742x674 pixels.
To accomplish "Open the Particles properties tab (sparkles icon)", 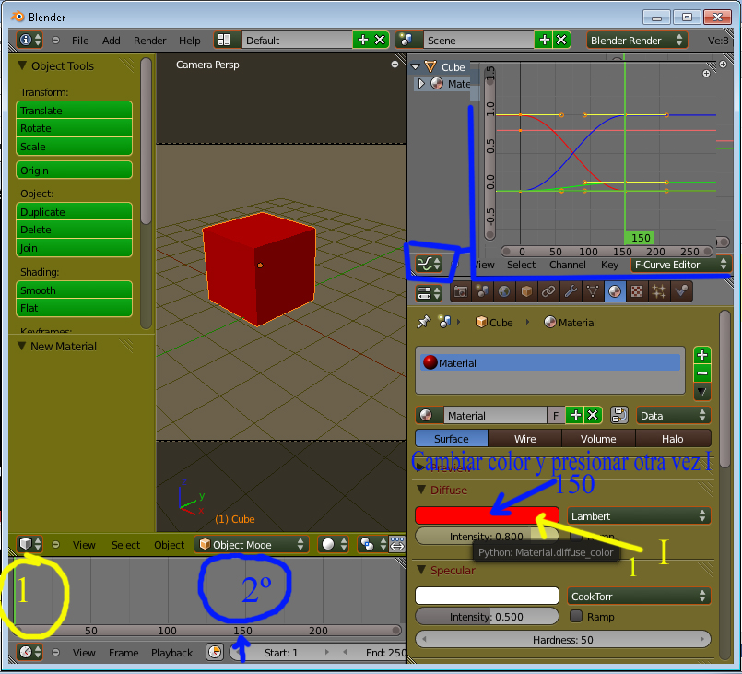I will [x=658, y=291].
